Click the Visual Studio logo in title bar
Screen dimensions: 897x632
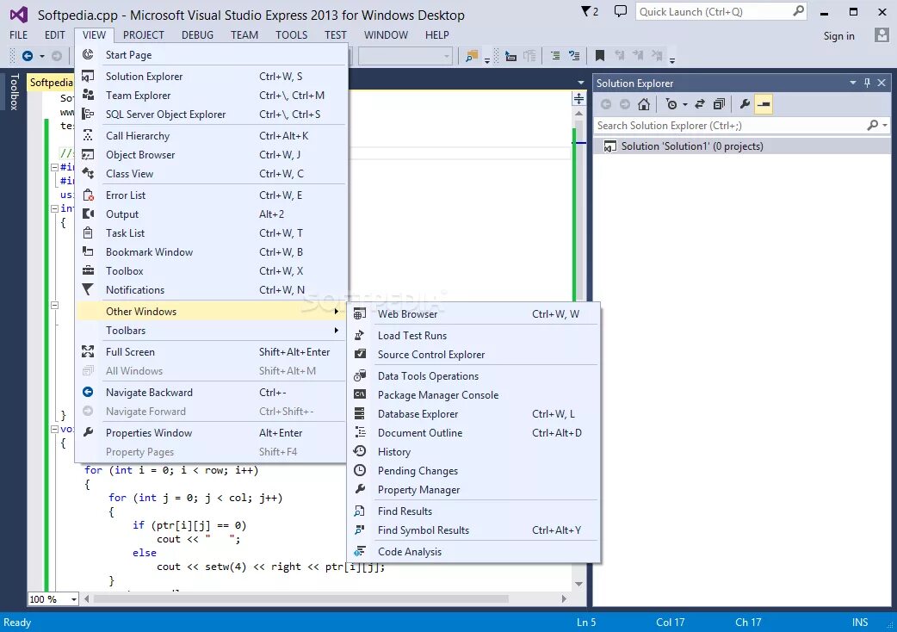[19, 15]
